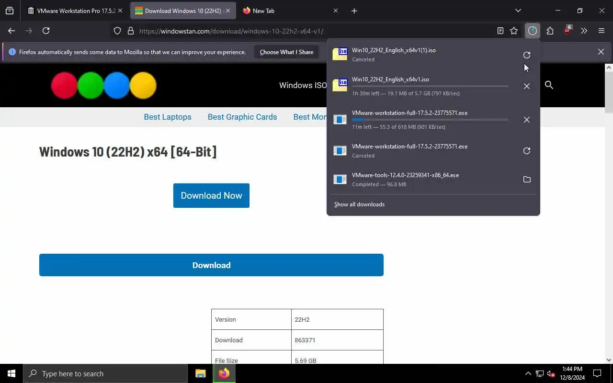Cancel Win10_22H2_English_x64v1.iso download
Screen dimensions: 613x383
527,86
